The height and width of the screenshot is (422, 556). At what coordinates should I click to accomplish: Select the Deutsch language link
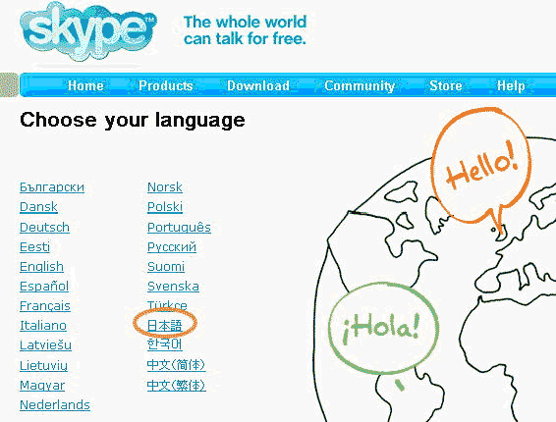[44, 227]
